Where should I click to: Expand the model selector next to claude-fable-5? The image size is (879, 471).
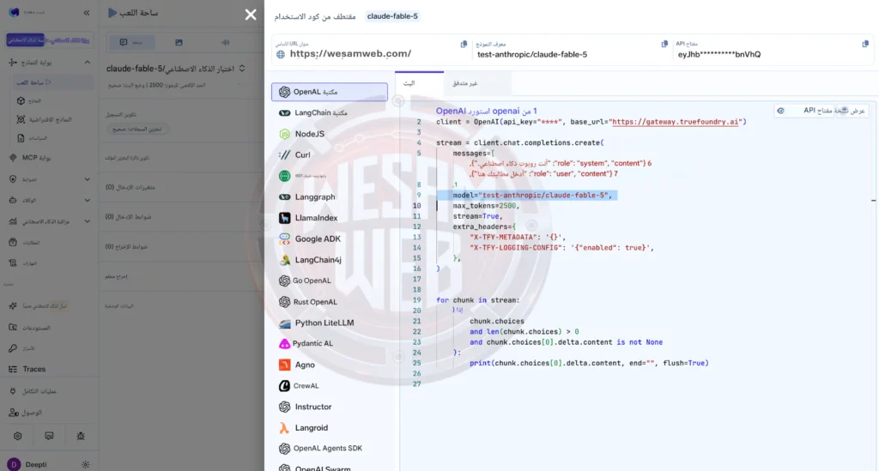(241, 69)
